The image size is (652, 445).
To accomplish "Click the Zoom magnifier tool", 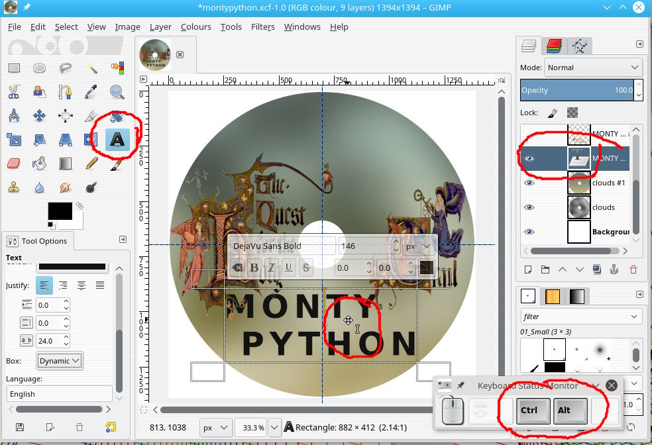I will coord(117,92).
